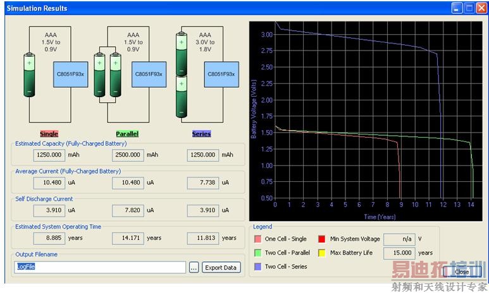This screenshot has height=293, width=489.
Task: Click the Close button
Action: (462, 272)
